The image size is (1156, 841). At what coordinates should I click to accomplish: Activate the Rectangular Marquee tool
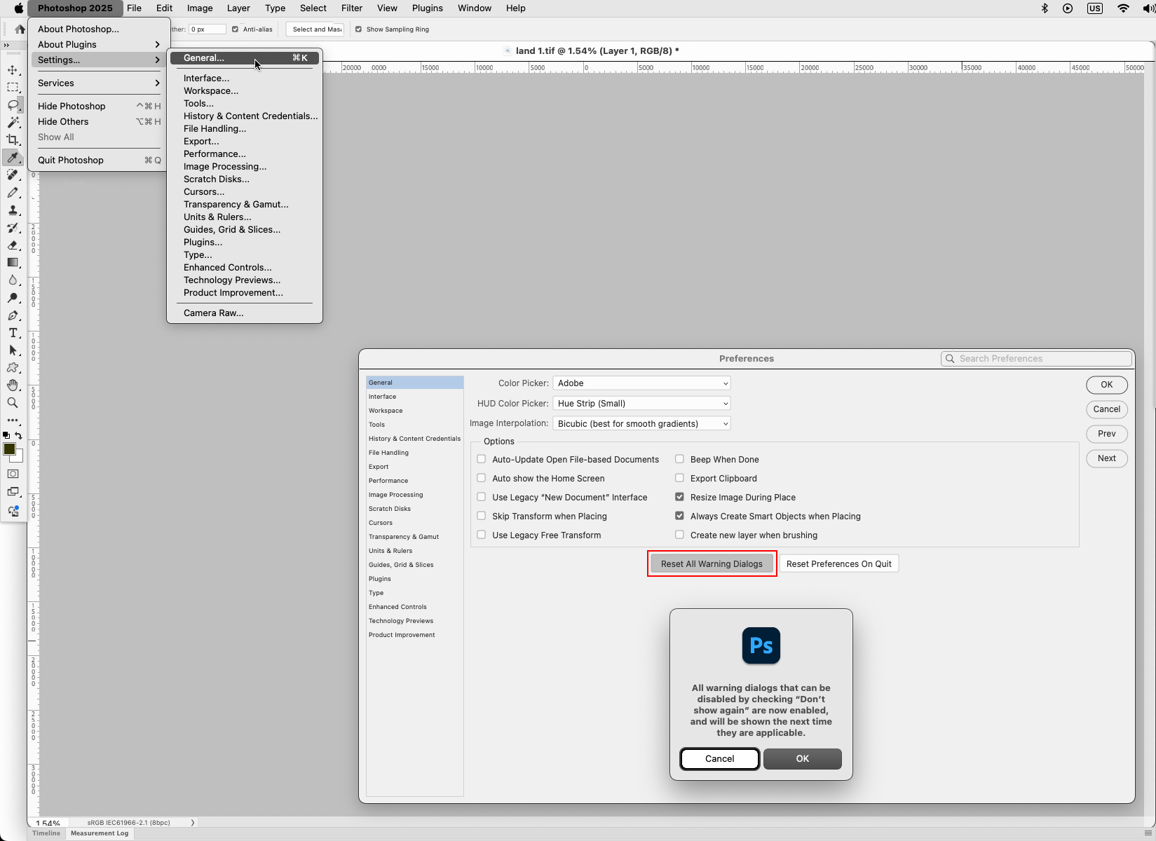[x=13, y=87]
